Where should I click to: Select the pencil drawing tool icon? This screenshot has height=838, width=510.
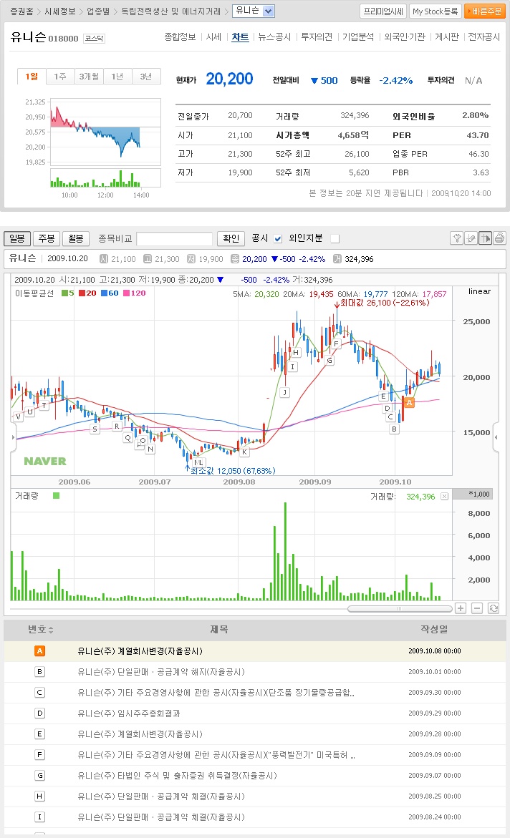471,238
